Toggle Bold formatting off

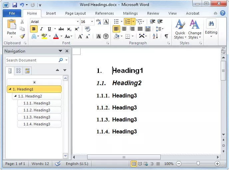tap(34, 29)
